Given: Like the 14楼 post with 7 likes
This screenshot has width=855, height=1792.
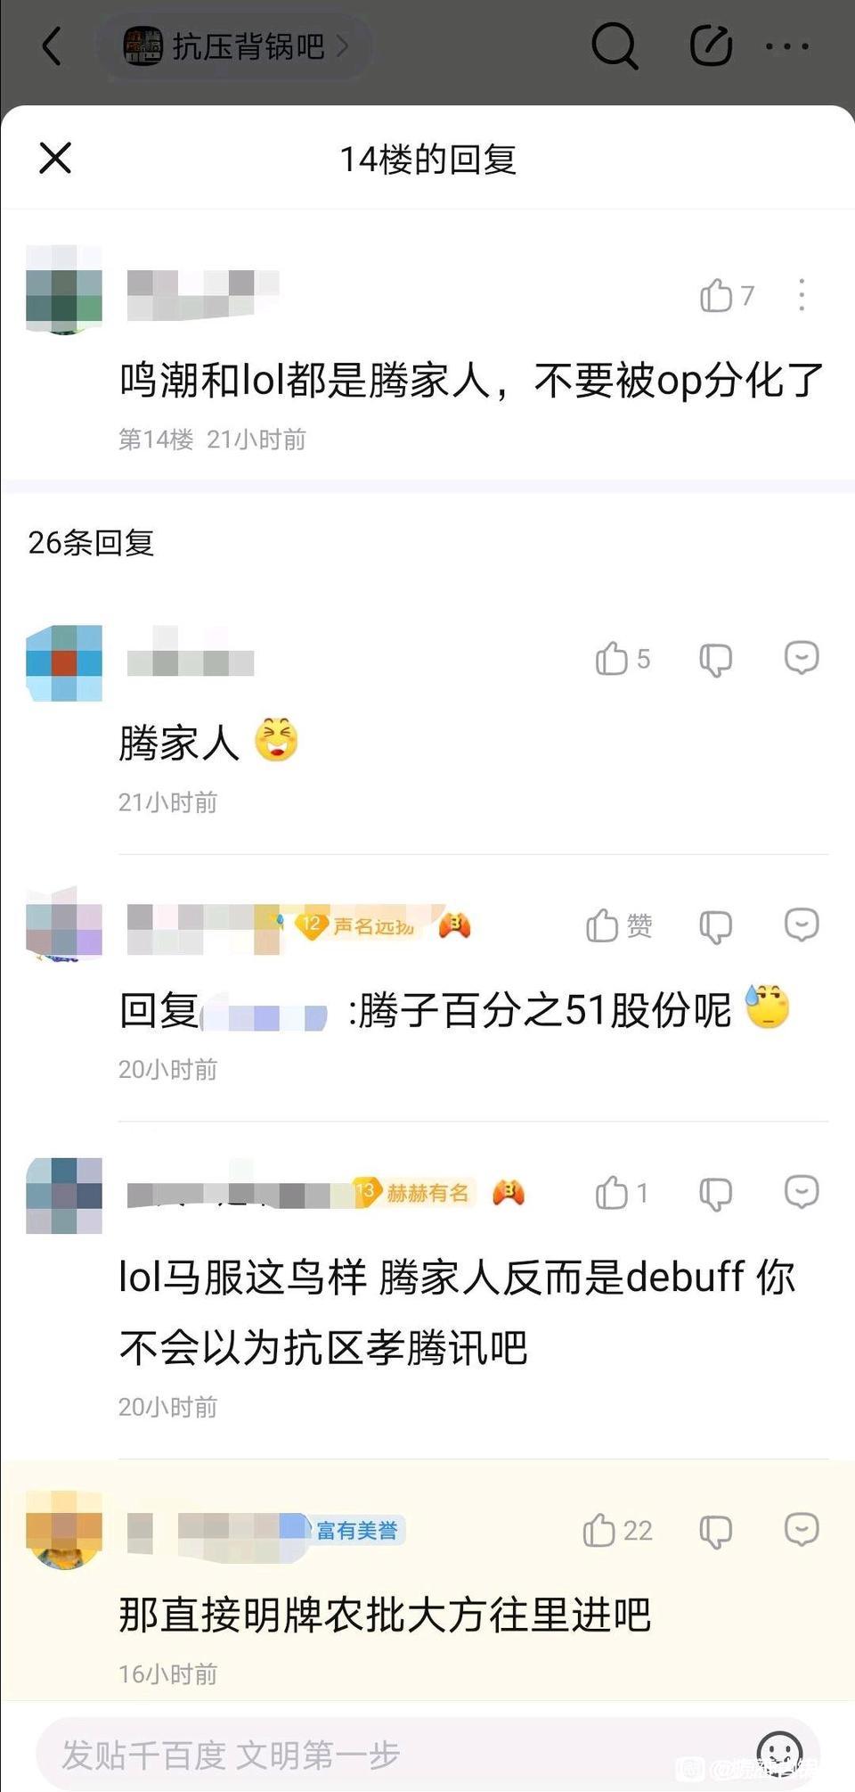Looking at the screenshot, I should (x=727, y=295).
